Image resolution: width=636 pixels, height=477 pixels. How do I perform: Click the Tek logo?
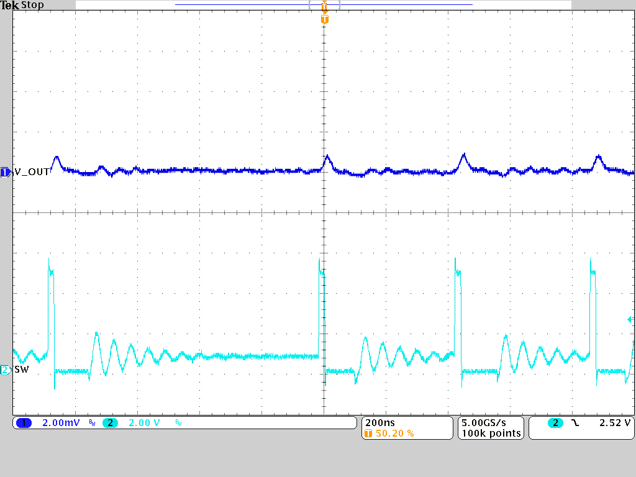point(11,5)
